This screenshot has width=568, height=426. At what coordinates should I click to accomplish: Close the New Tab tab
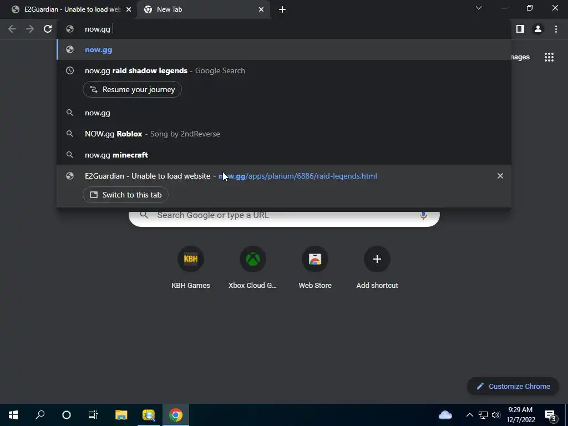pyautogui.click(x=261, y=9)
